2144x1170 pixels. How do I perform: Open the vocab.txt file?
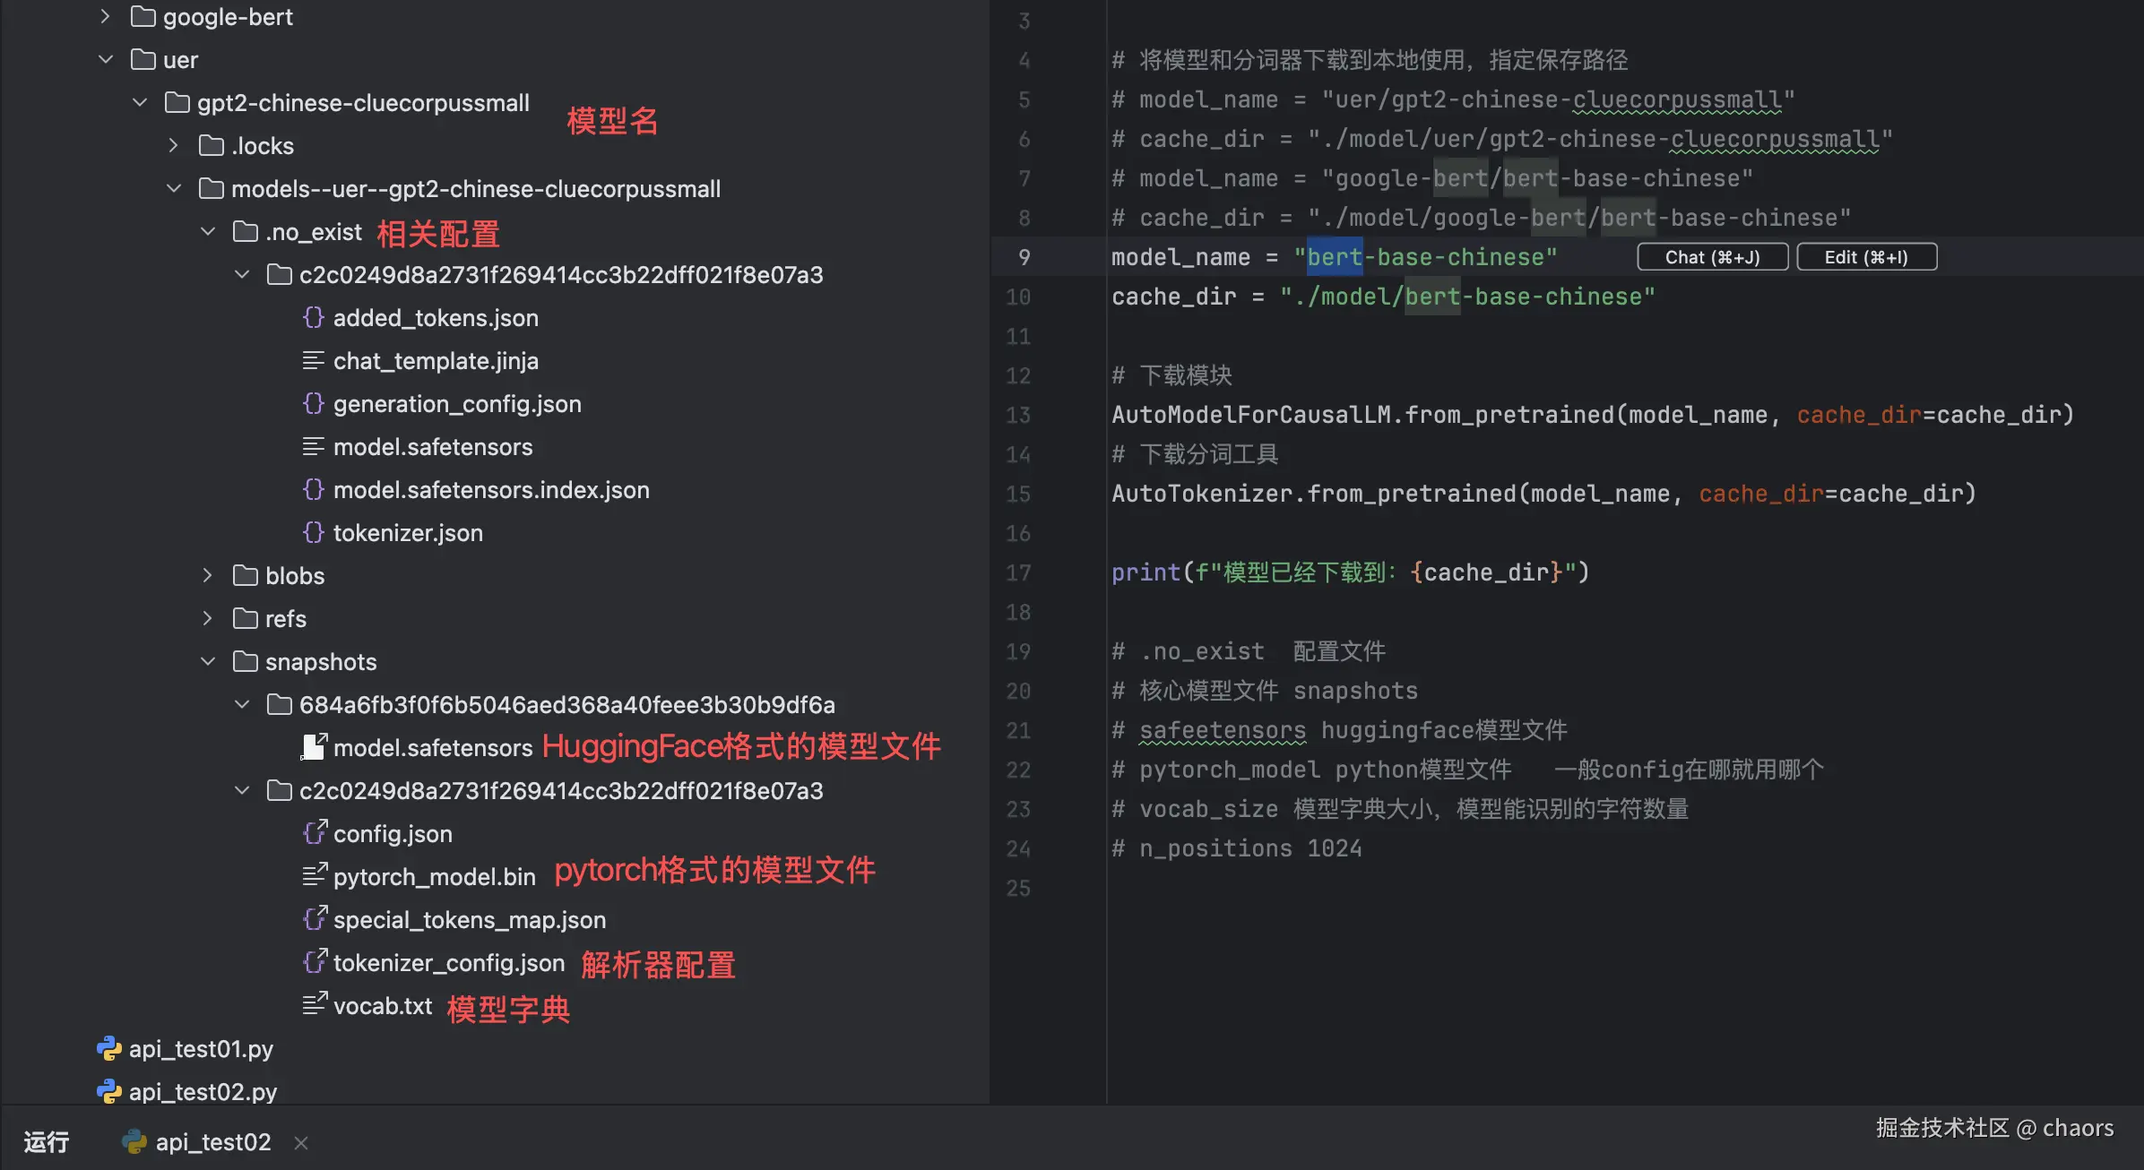[382, 1005]
